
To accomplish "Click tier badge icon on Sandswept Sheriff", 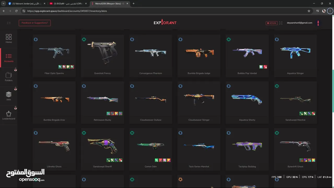I will click(x=84, y=133).
